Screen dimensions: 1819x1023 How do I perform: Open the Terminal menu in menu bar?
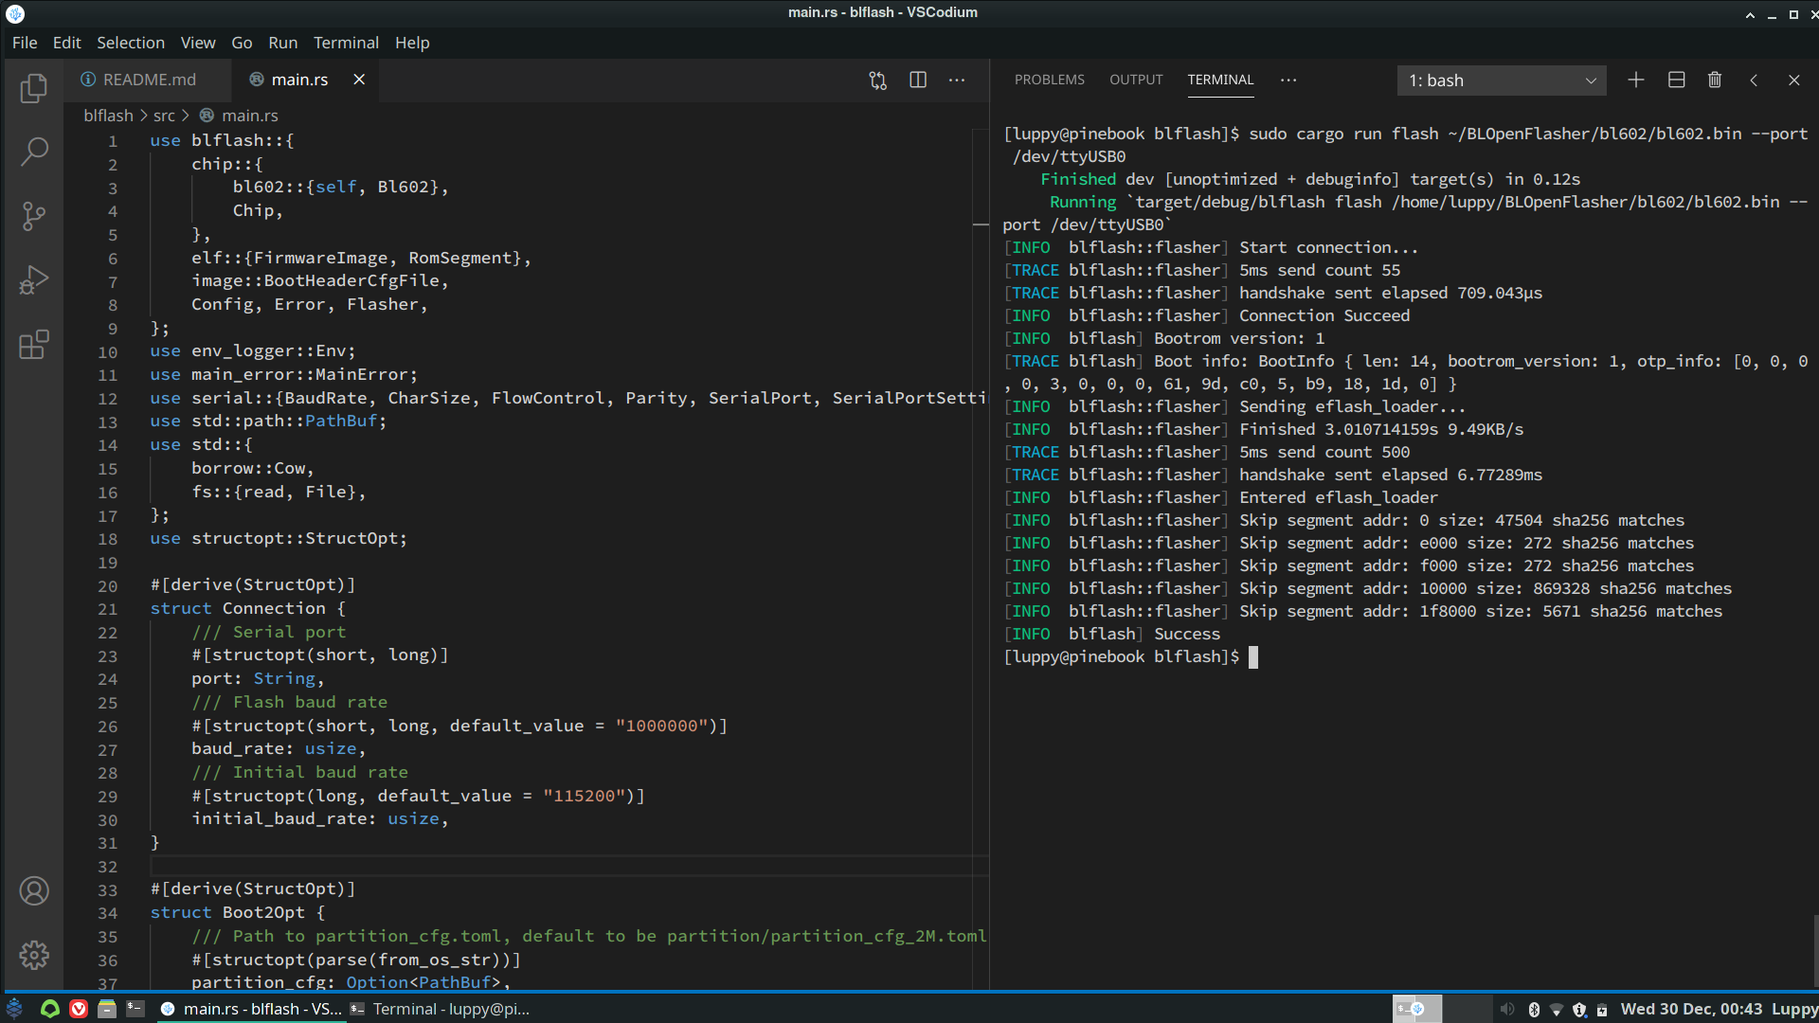coord(346,43)
